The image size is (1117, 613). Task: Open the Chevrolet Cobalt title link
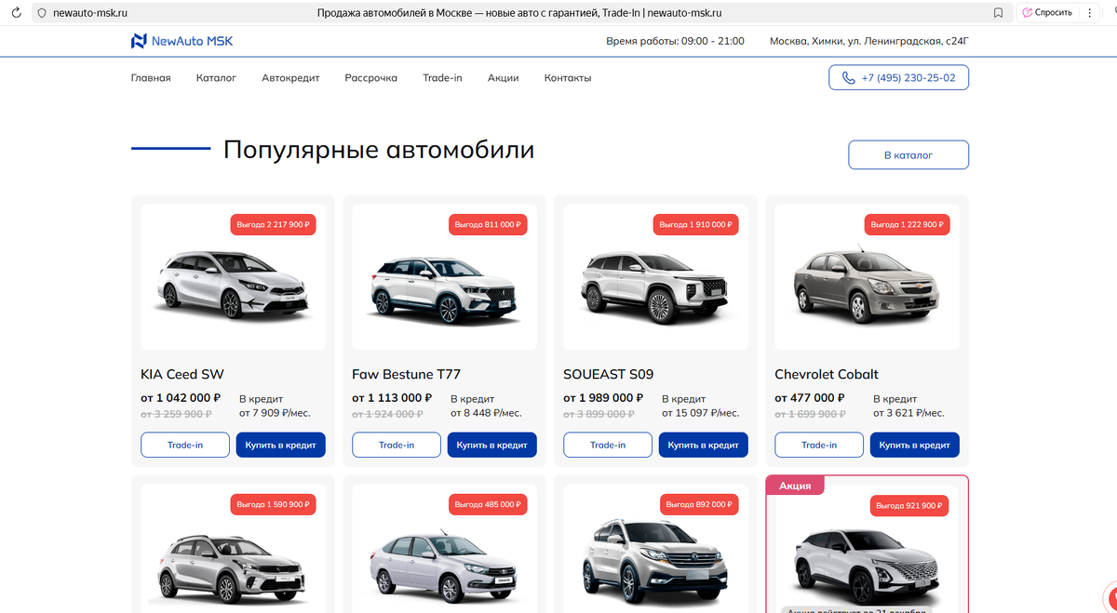pos(827,374)
